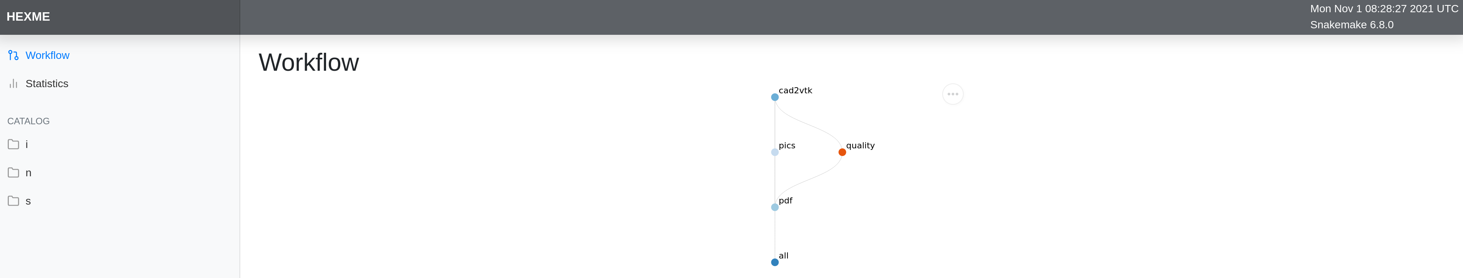Click the quality node label text

click(860, 146)
